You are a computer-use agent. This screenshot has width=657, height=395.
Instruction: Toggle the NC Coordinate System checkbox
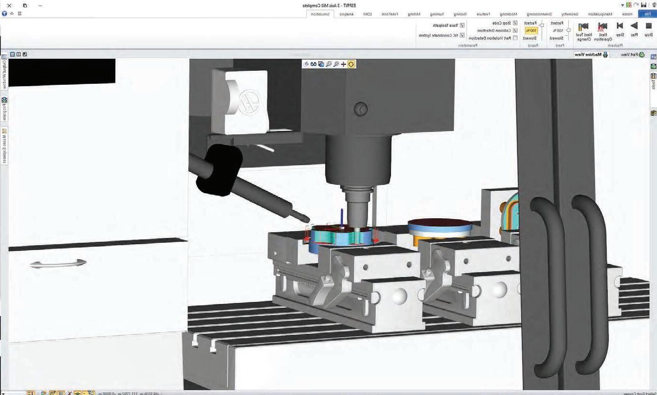click(462, 35)
